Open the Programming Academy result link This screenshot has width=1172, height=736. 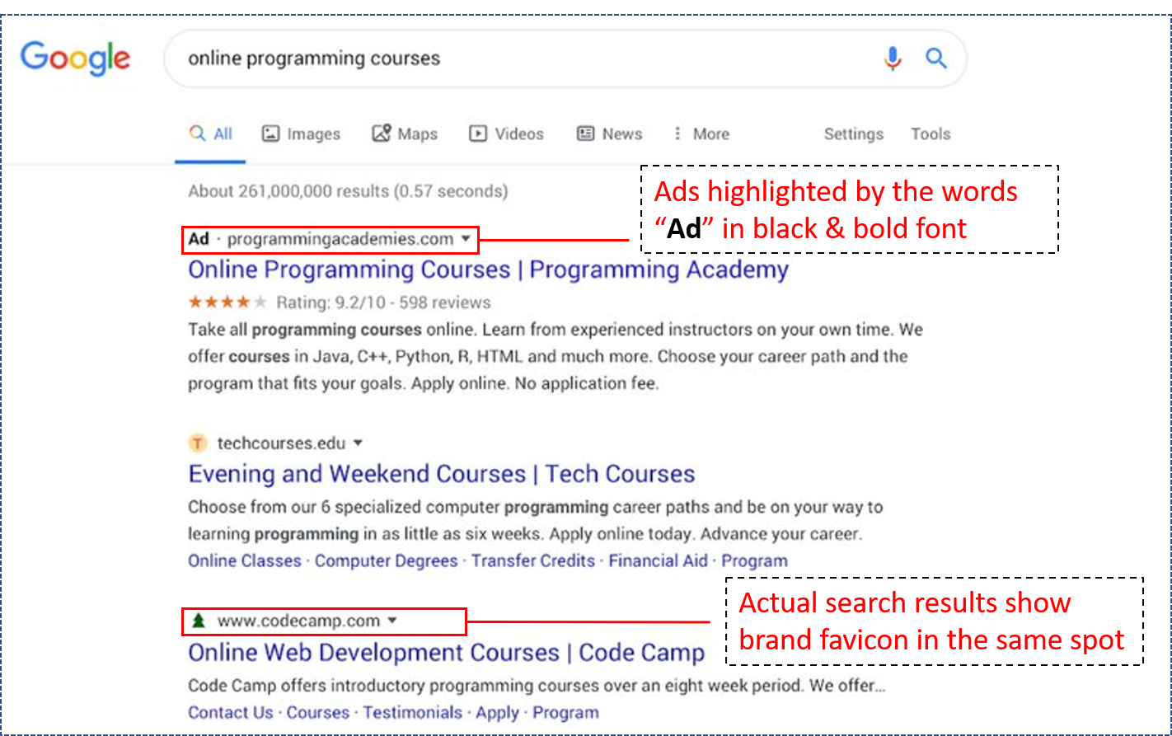click(488, 270)
